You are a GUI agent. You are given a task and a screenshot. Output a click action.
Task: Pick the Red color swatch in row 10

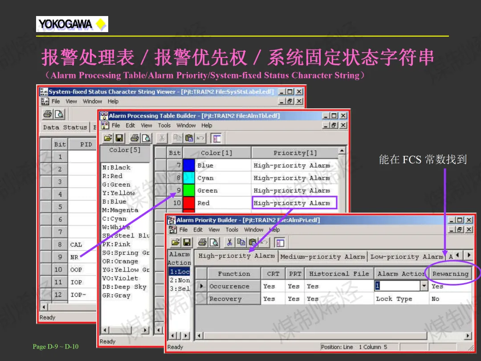[189, 203]
